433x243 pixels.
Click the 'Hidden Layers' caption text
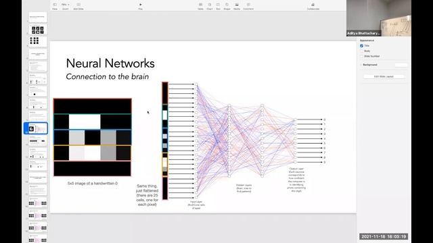[x=244, y=188]
